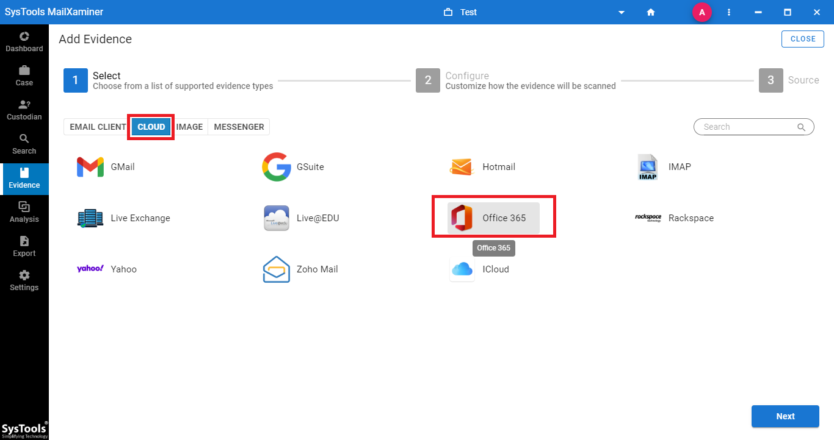834x440 pixels.
Task: Open the Analysis sidebar section
Action: pyautogui.click(x=24, y=213)
